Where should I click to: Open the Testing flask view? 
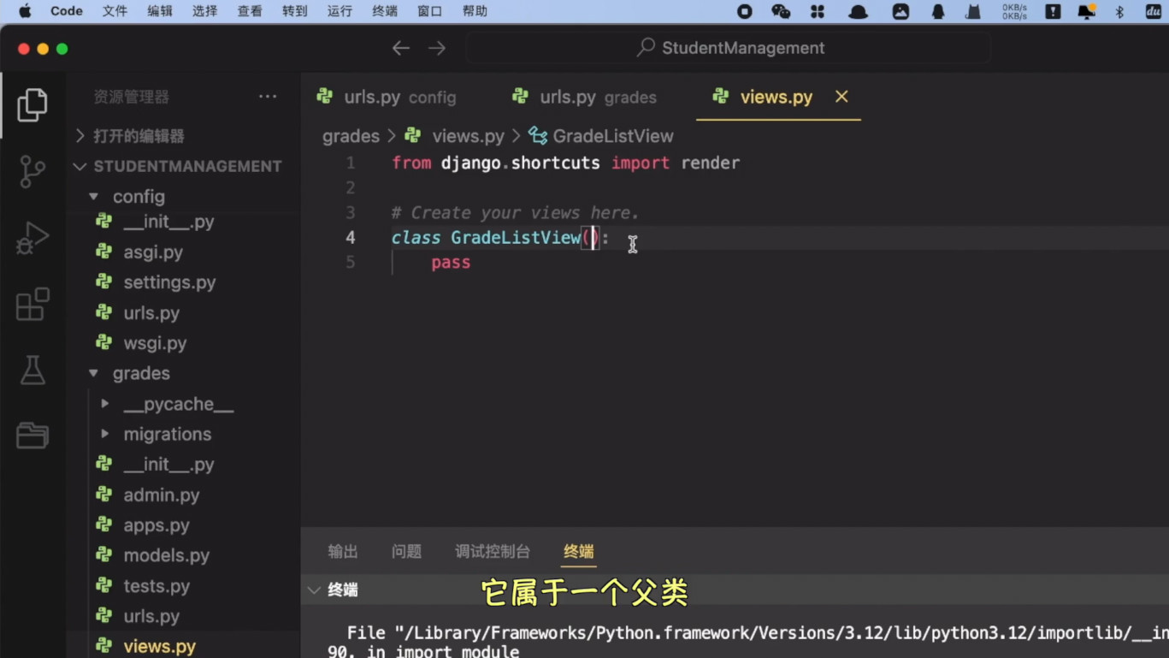(x=32, y=370)
